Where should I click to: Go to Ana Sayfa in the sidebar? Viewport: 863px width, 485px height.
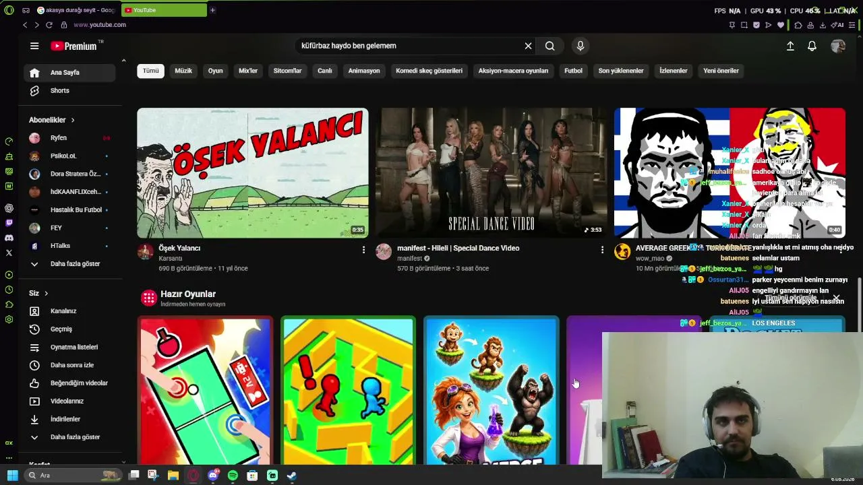pyautogui.click(x=69, y=73)
